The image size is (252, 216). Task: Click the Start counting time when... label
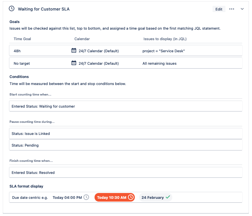click(x=30, y=94)
